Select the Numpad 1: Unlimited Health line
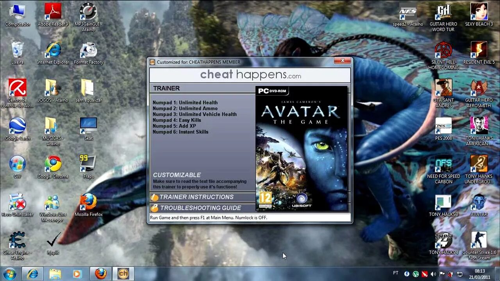Image resolution: width=500 pixels, height=281 pixels. click(x=185, y=103)
